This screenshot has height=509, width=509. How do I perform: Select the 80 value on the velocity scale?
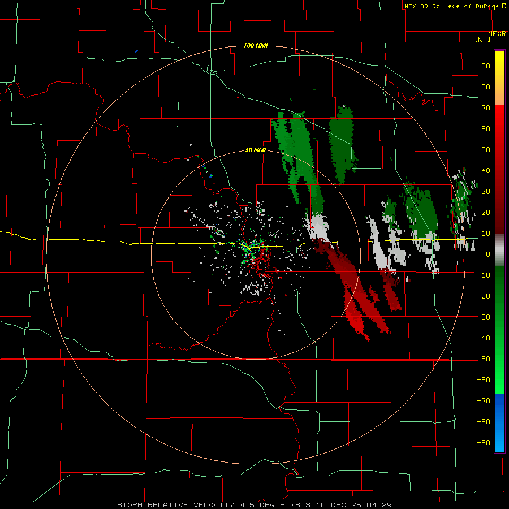(x=486, y=87)
